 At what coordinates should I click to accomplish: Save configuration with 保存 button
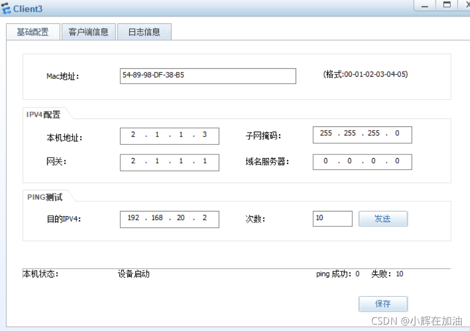pos(383,304)
